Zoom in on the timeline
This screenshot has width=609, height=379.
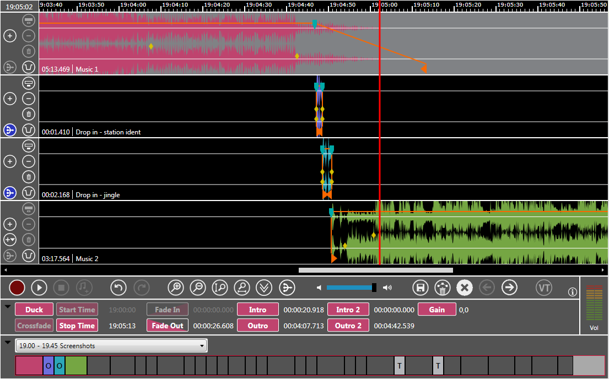point(176,288)
